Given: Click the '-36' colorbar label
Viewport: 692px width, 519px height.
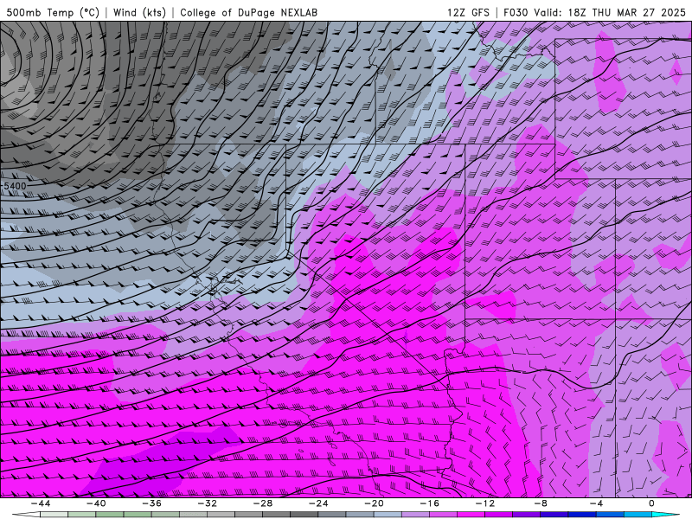Looking at the screenshot, I should tap(151, 503).
